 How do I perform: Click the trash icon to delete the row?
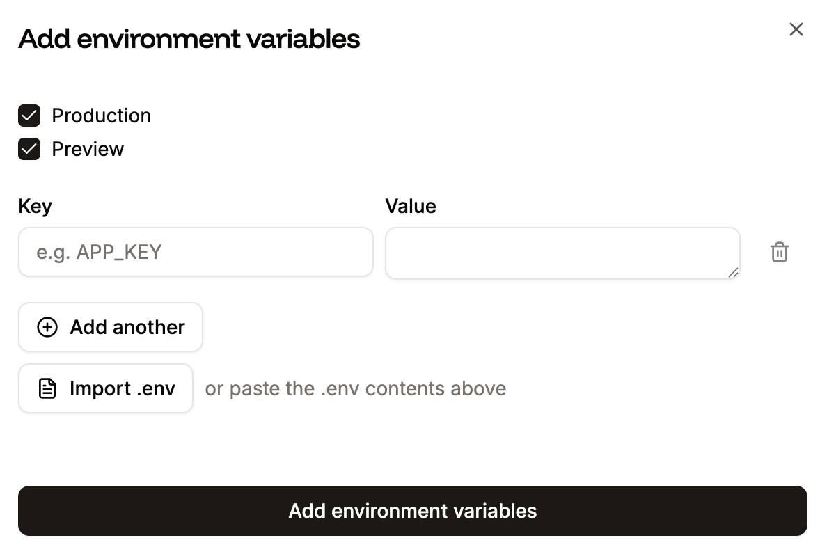tap(780, 252)
